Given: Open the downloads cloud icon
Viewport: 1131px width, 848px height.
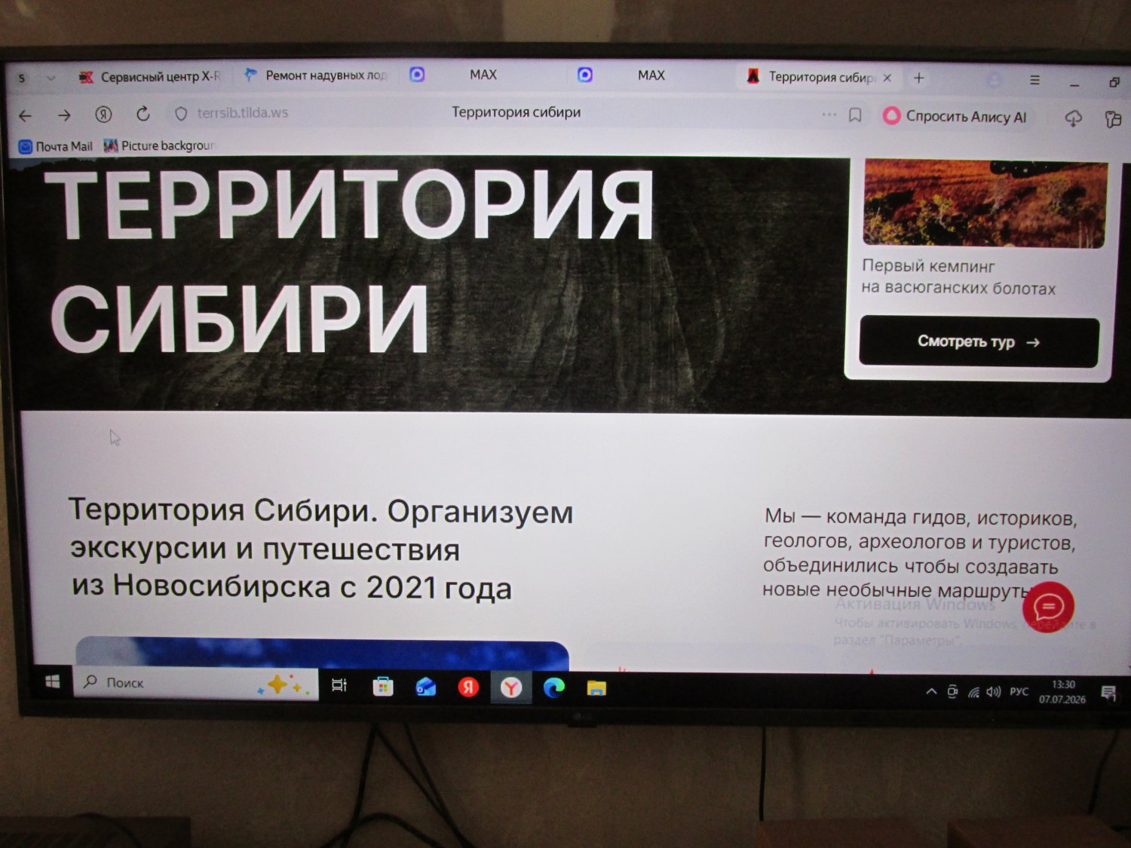Looking at the screenshot, I should [1073, 118].
